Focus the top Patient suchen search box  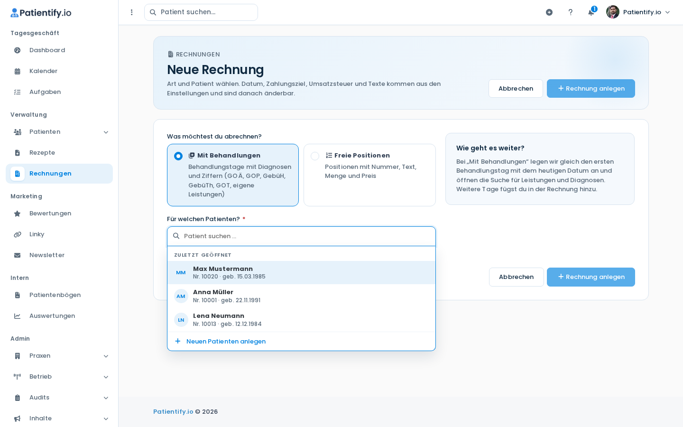[x=201, y=12]
